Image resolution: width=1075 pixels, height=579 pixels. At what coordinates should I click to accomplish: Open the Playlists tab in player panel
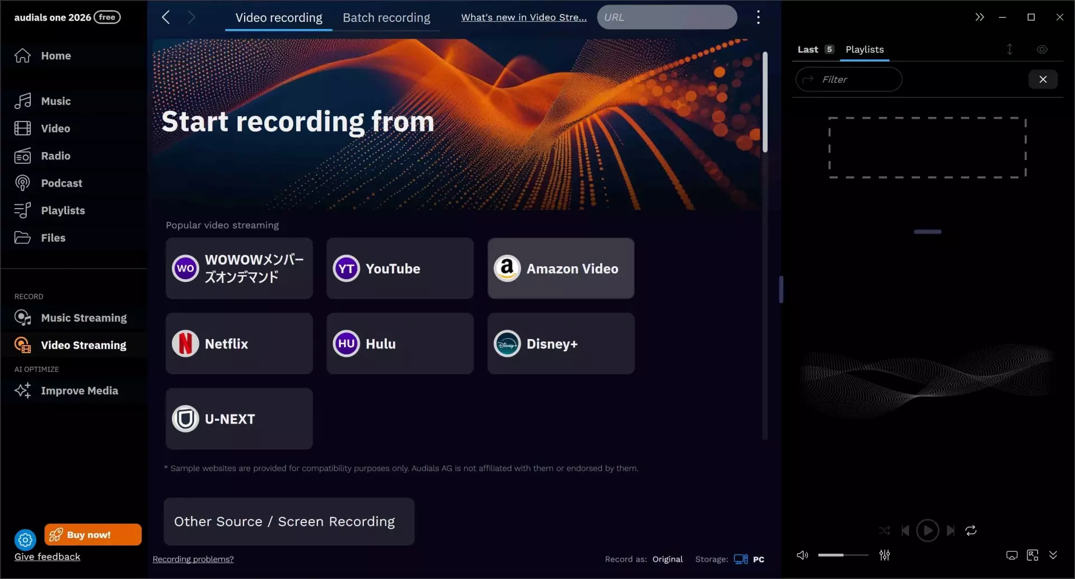[x=864, y=49]
